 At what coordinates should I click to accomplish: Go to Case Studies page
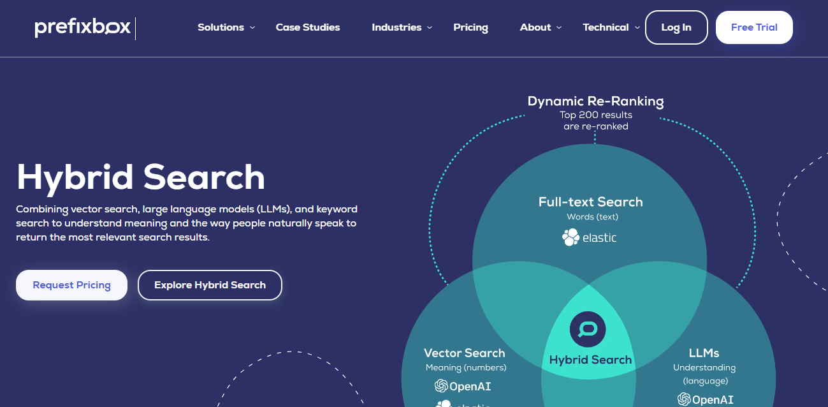click(308, 27)
